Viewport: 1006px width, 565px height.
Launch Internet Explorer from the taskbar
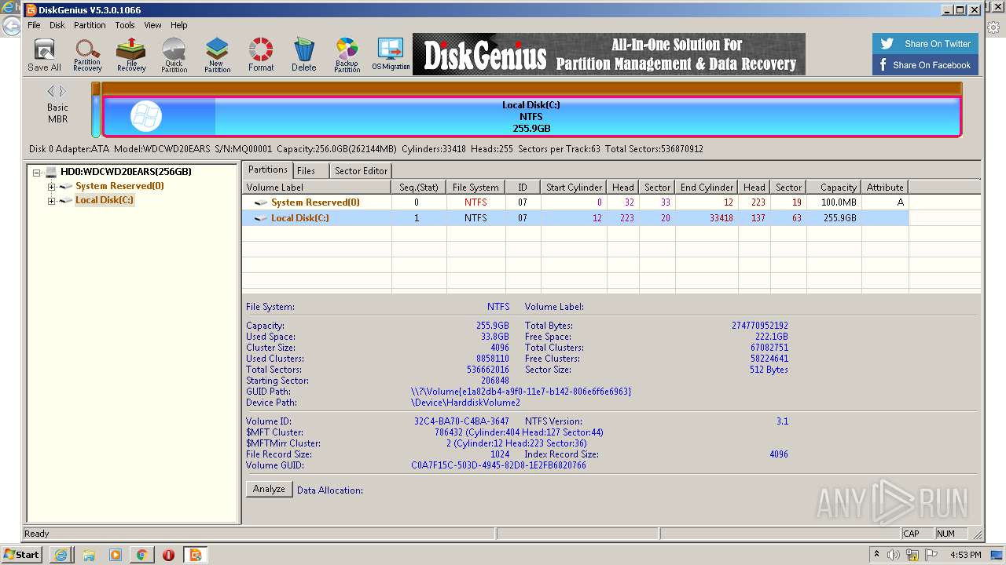[61, 555]
